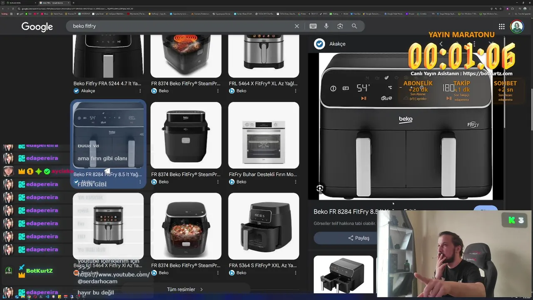Open the three-dot menu for FRA 5364 S result
533x300 pixels.
(296, 273)
